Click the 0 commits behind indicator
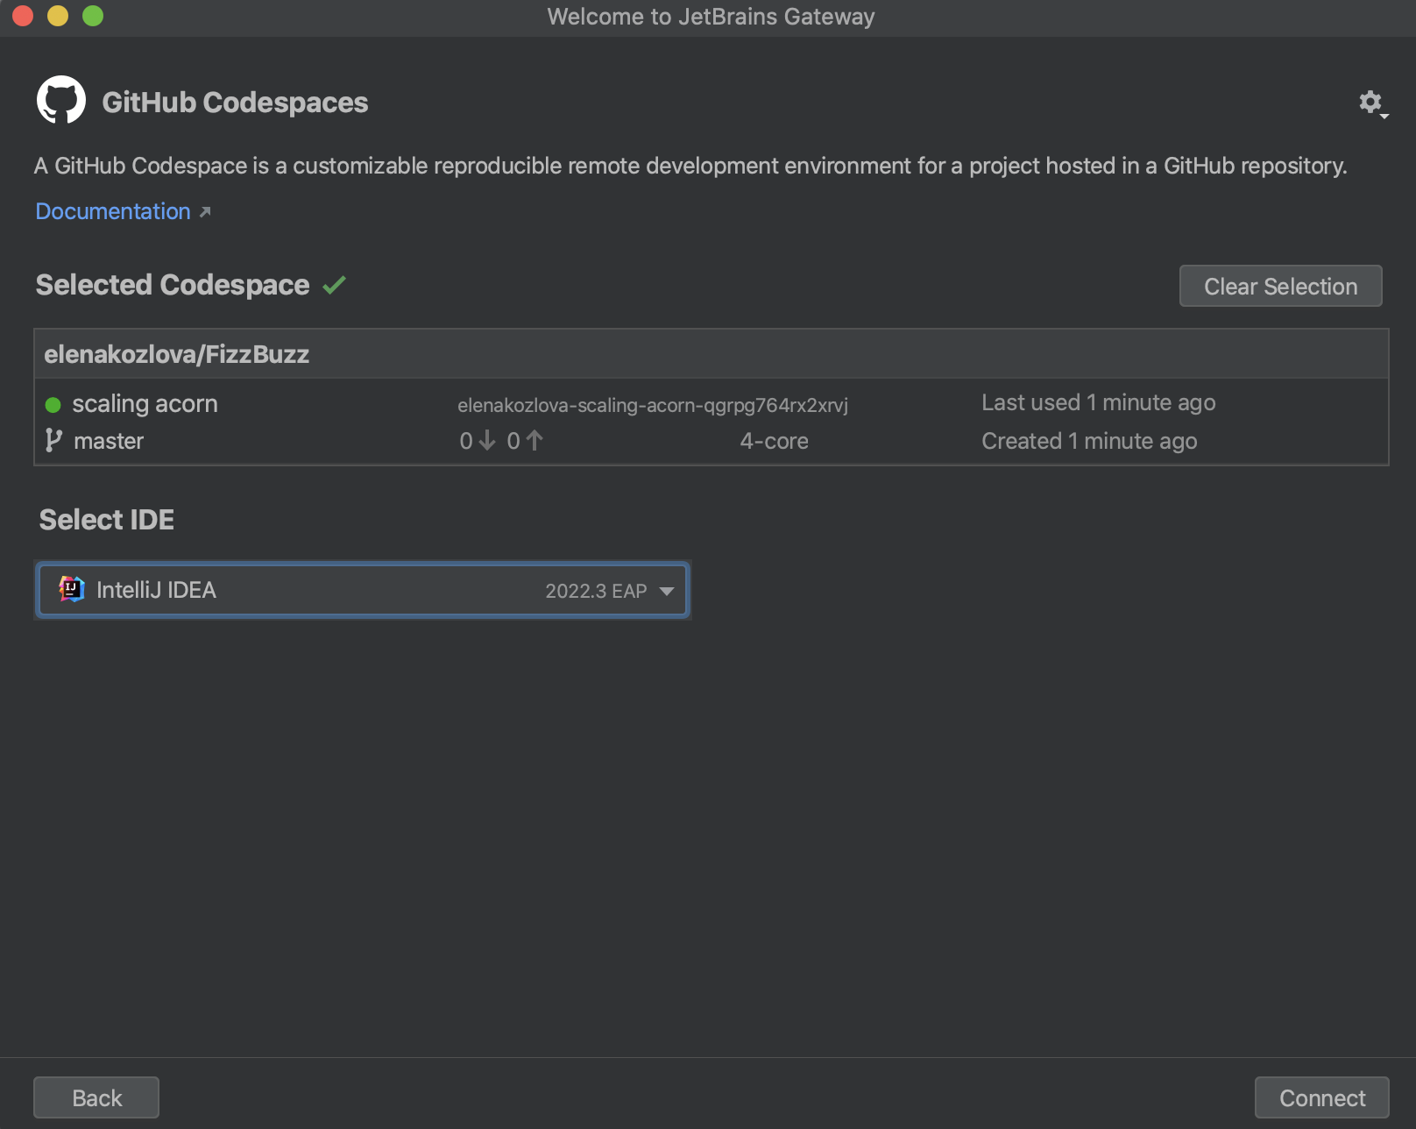This screenshot has width=1416, height=1129. pos(478,441)
